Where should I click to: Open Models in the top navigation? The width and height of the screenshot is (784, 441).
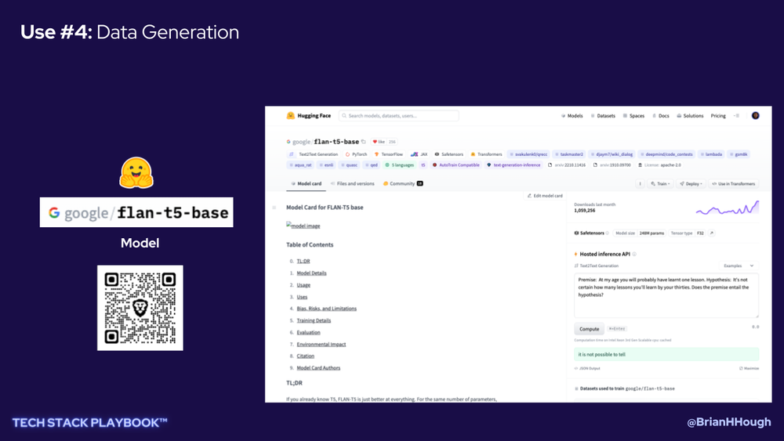(572, 115)
